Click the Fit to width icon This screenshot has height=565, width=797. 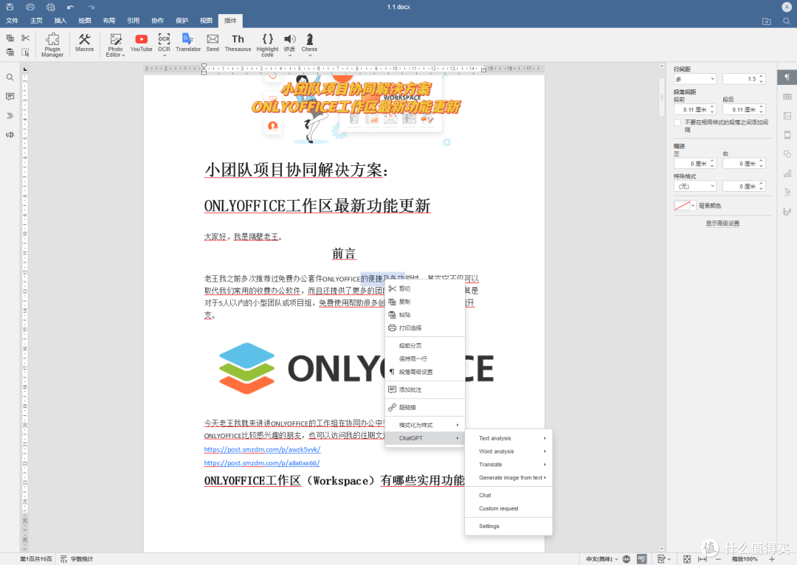point(702,559)
